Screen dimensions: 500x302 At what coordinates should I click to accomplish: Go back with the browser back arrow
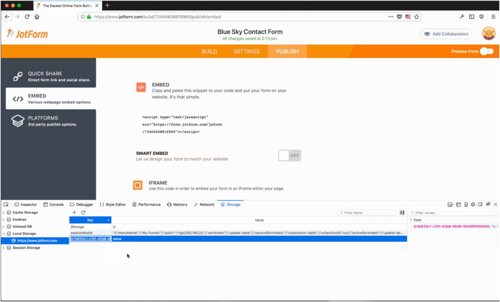7,17
